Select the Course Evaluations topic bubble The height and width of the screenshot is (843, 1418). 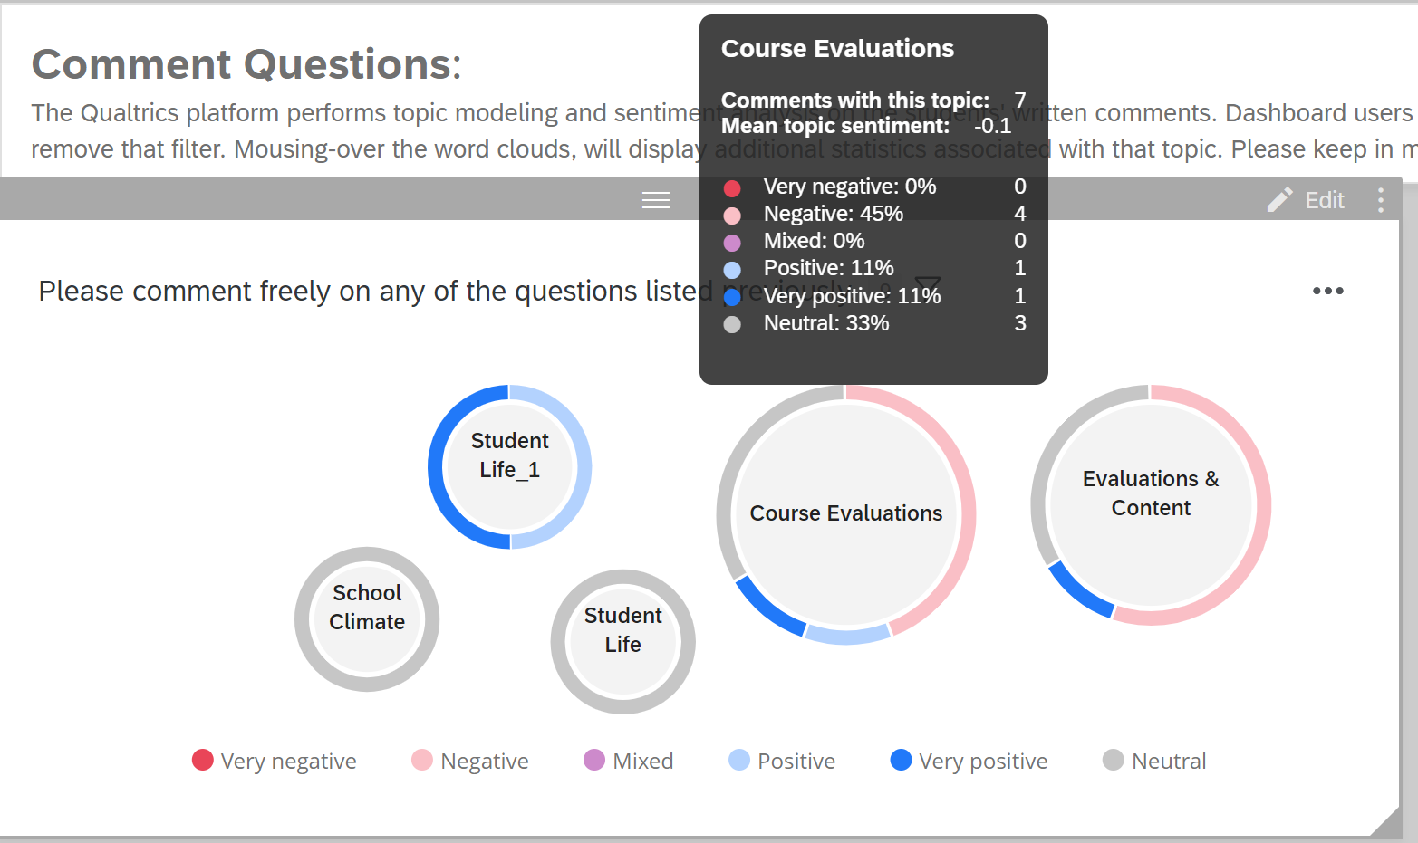pos(845,513)
